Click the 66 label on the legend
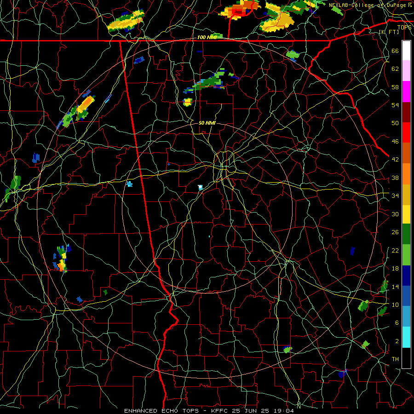The width and height of the screenshot is (414, 414). [395, 51]
